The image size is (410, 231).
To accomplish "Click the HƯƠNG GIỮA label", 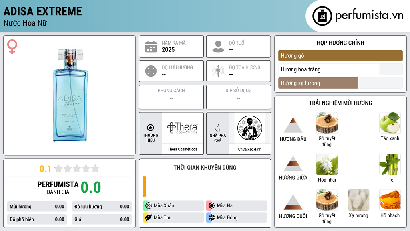I will point(293,178).
